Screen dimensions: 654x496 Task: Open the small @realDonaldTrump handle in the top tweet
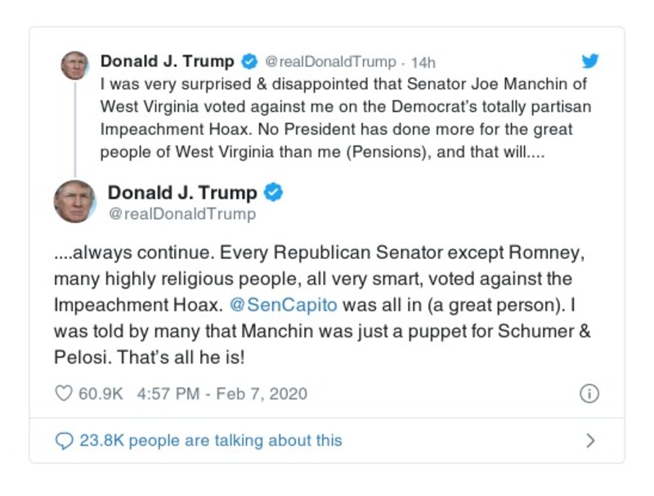click(x=331, y=62)
